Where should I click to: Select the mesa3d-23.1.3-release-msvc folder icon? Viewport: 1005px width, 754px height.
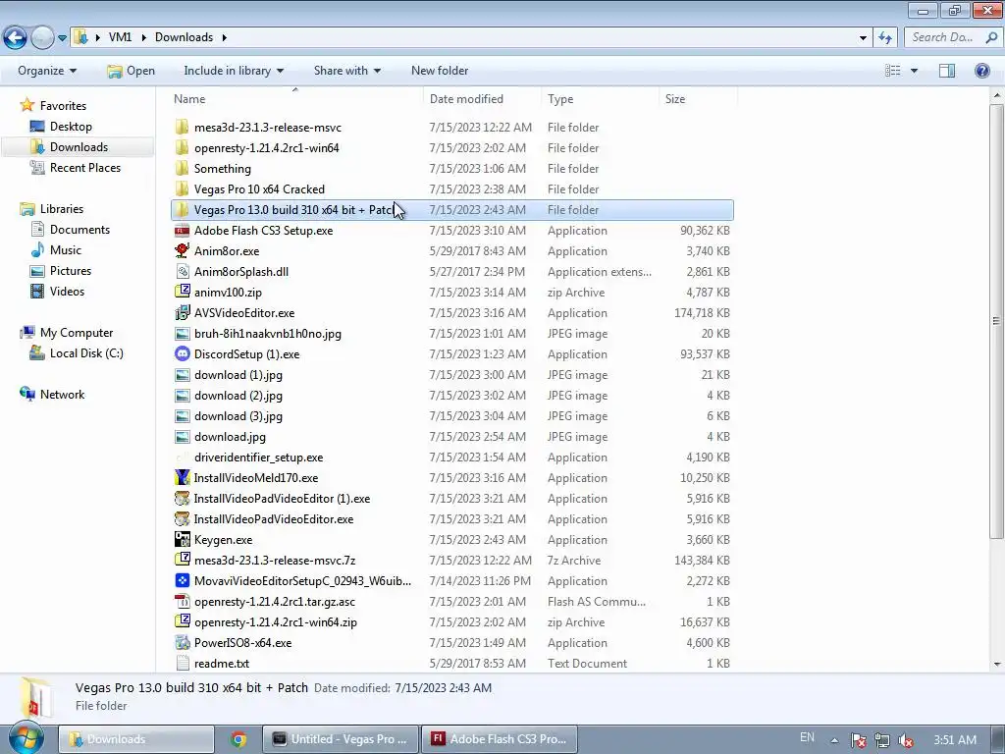pyautogui.click(x=182, y=127)
